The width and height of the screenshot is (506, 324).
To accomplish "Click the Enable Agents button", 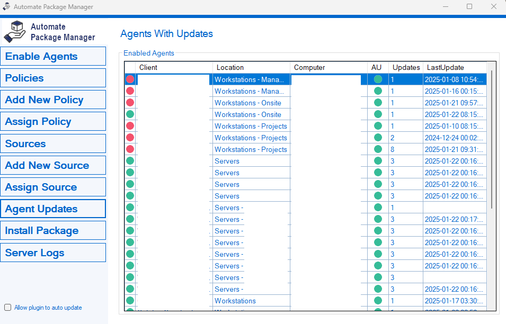I will pos(53,57).
